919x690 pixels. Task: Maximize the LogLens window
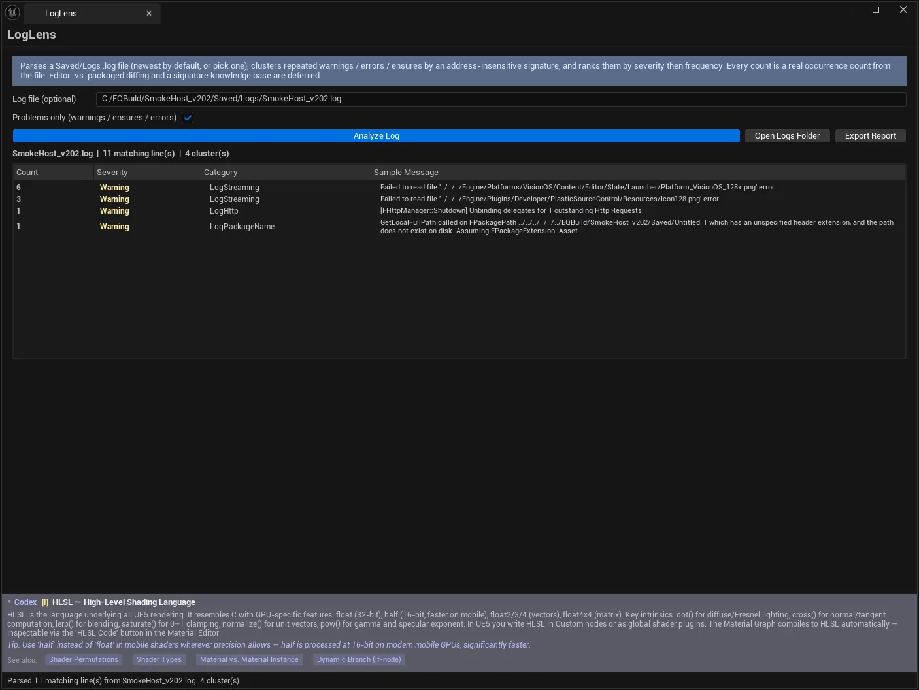(x=876, y=10)
